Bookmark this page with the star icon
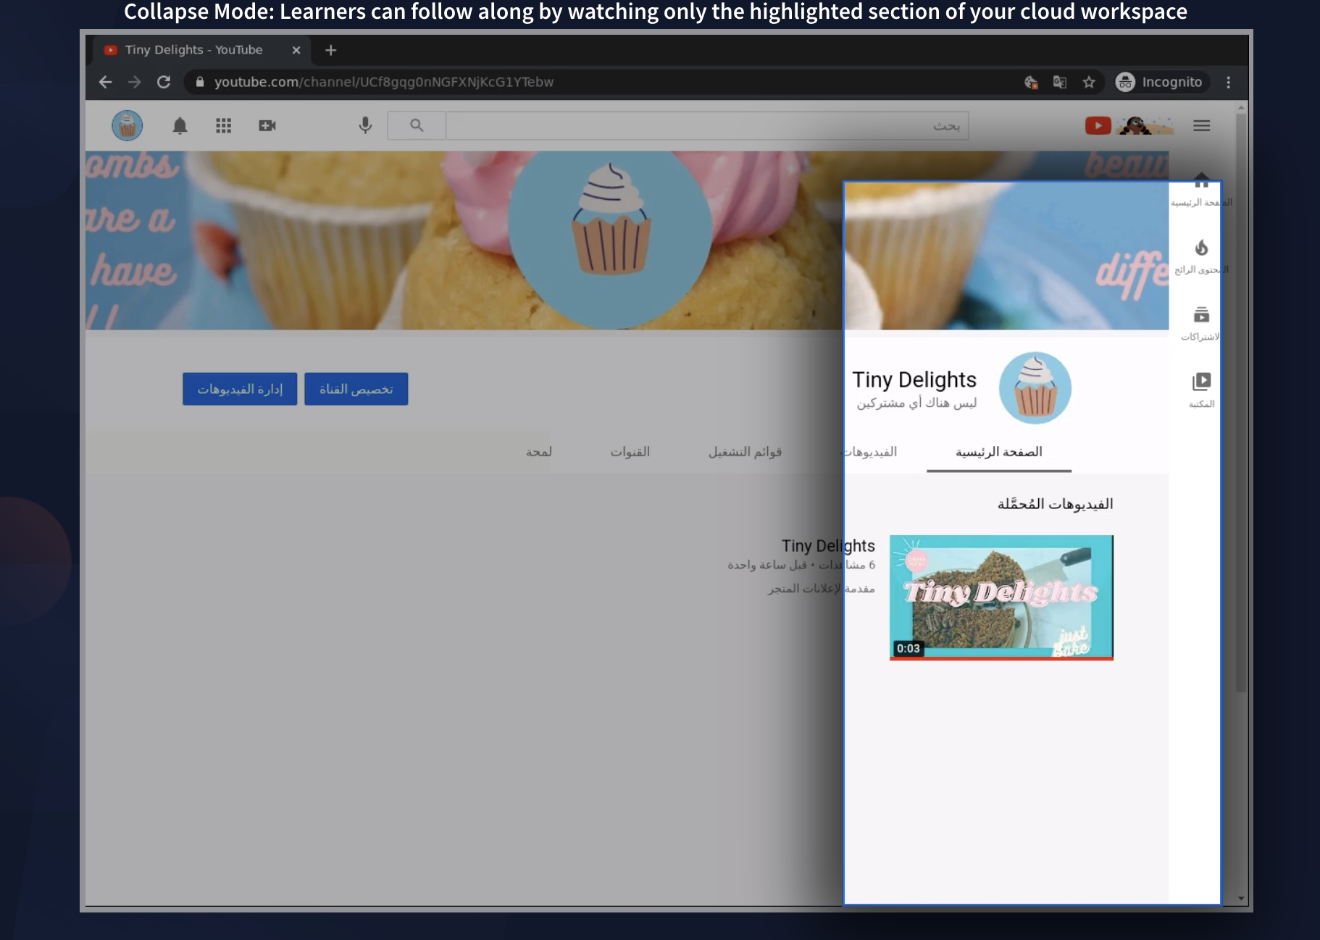 pos(1089,83)
